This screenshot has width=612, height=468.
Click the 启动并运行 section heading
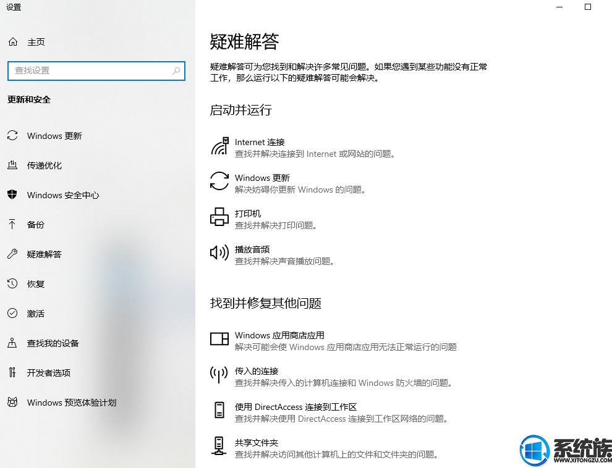[x=241, y=111]
